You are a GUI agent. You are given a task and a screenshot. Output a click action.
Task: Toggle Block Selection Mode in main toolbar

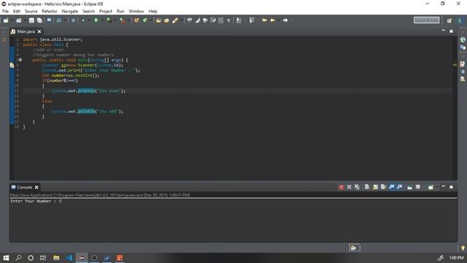pos(220,20)
